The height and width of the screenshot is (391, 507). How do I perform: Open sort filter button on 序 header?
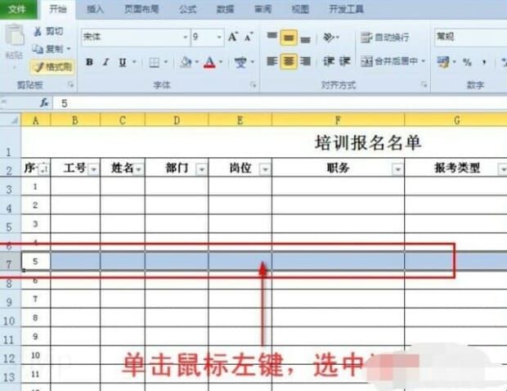tap(43, 169)
